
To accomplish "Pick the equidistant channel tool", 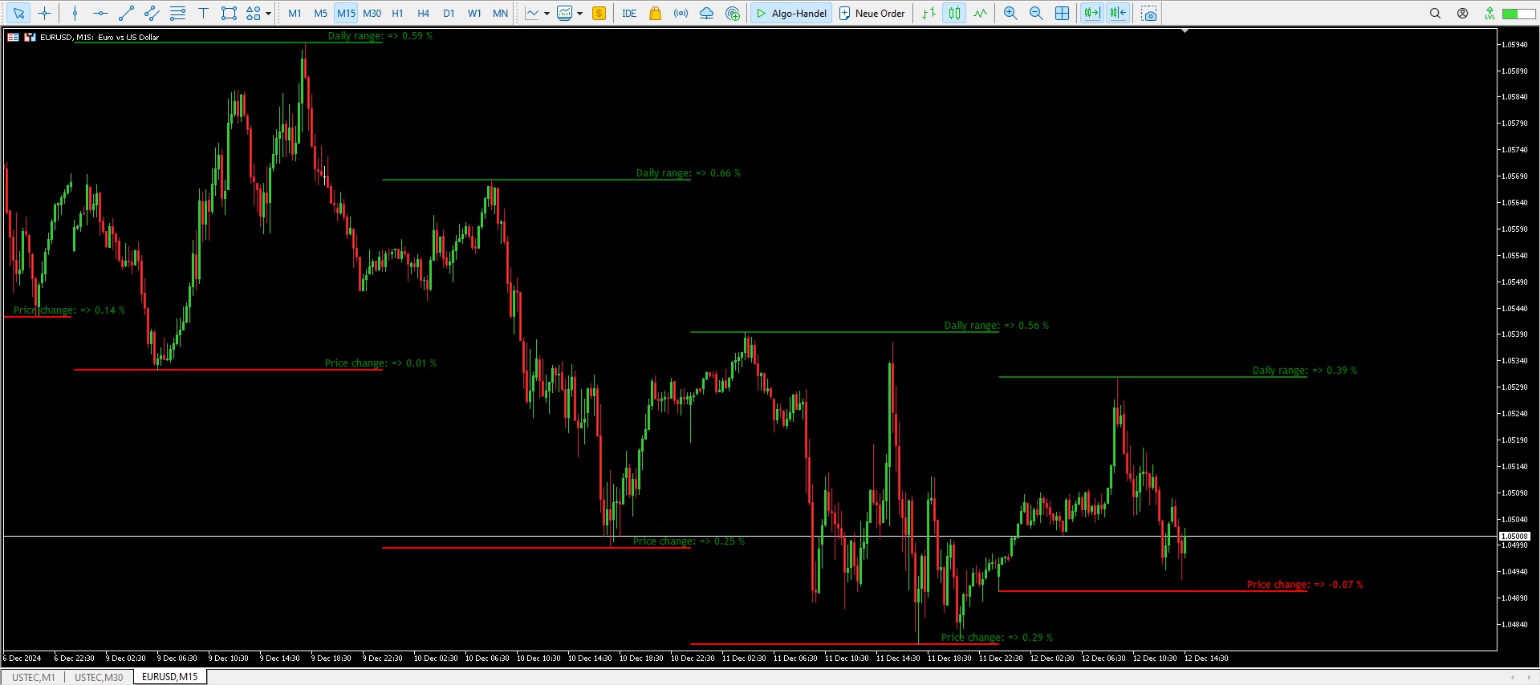I will [152, 13].
